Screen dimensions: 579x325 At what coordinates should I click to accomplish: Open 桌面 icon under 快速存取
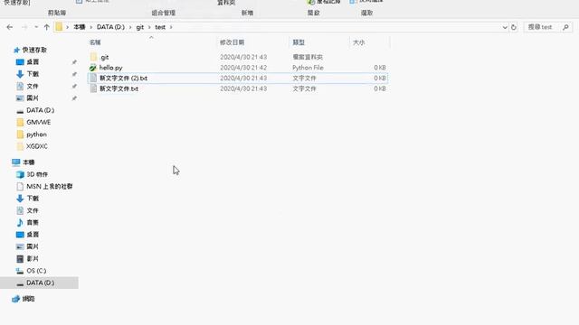(x=20, y=62)
